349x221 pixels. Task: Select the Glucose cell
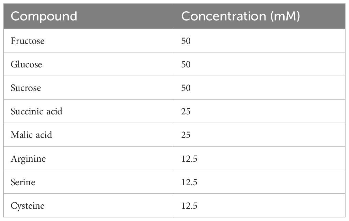(89, 64)
